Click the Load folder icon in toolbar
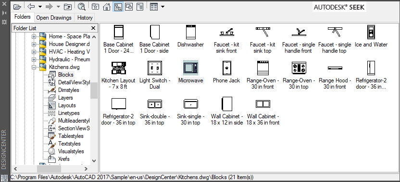 (17, 7)
